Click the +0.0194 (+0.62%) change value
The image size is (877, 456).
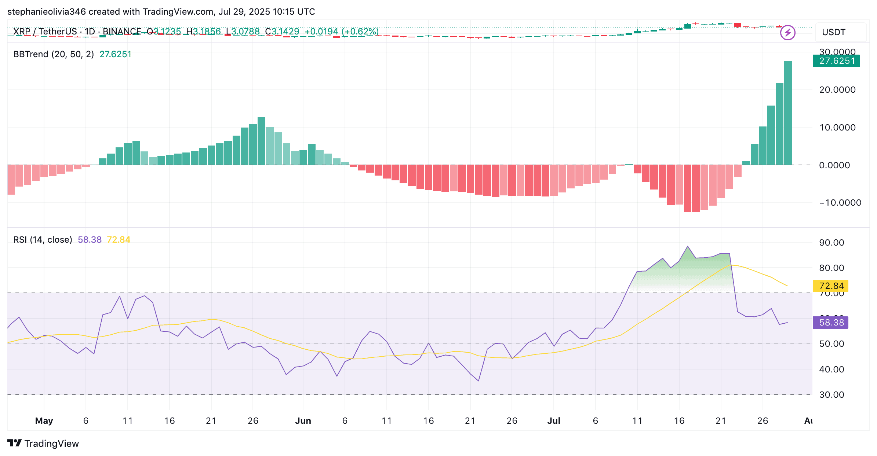pos(342,32)
